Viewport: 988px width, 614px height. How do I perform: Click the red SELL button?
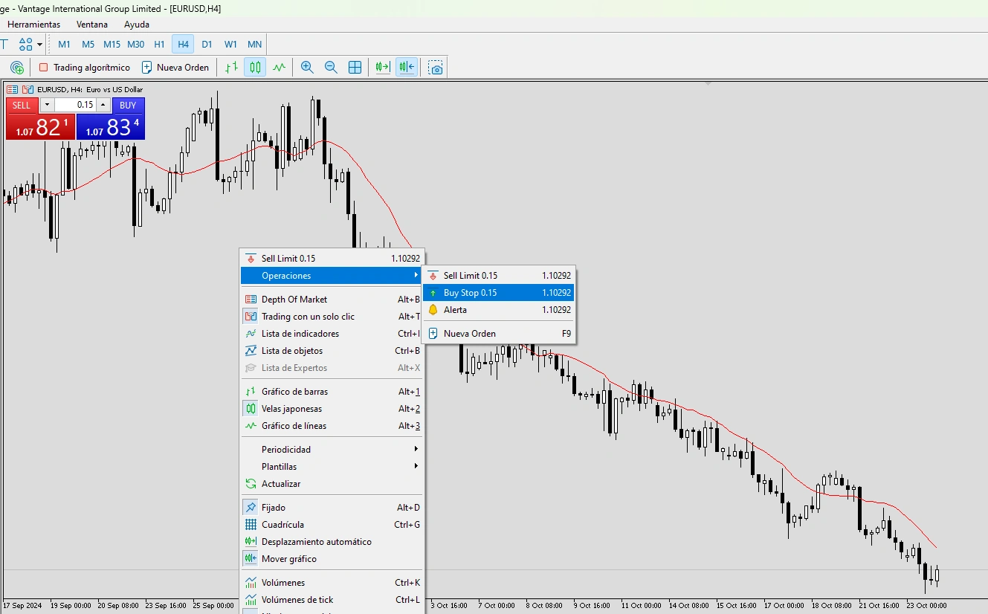(22, 106)
